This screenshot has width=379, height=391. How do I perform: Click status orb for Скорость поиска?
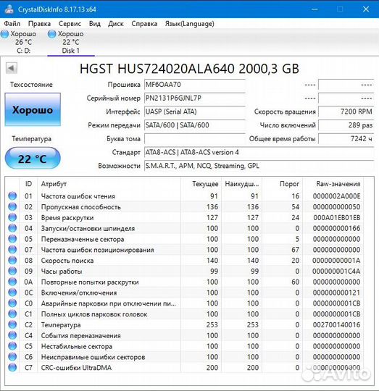pos(12,260)
